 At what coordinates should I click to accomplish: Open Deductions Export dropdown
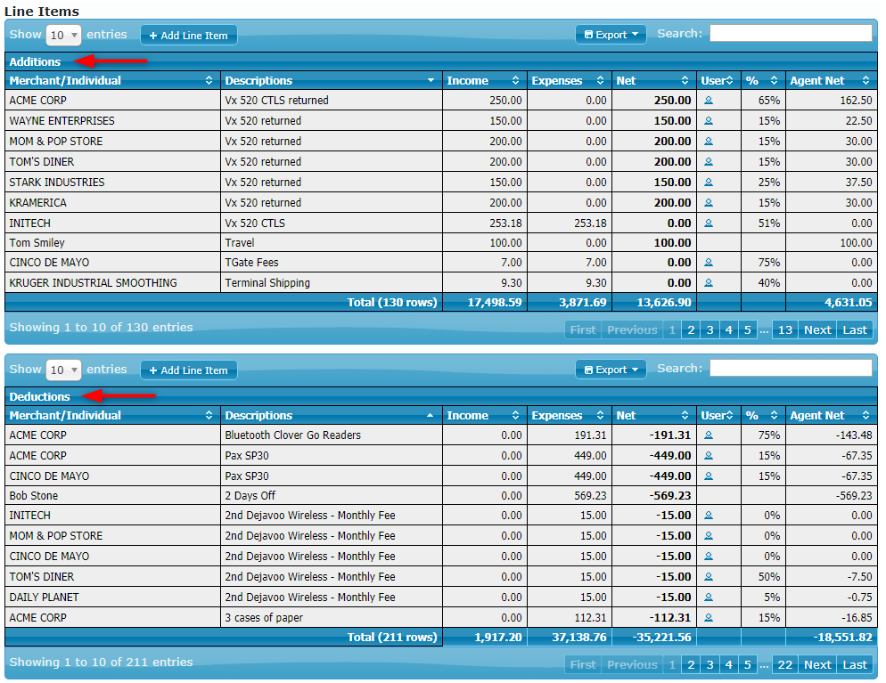[x=611, y=370]
